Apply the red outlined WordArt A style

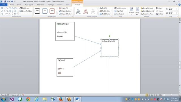point(85,11)
